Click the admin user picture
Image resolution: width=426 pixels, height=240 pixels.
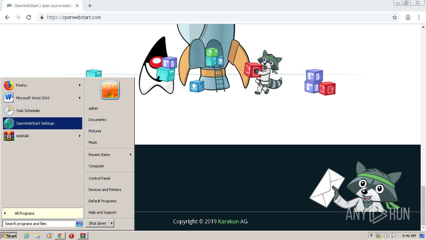[110, 90]
